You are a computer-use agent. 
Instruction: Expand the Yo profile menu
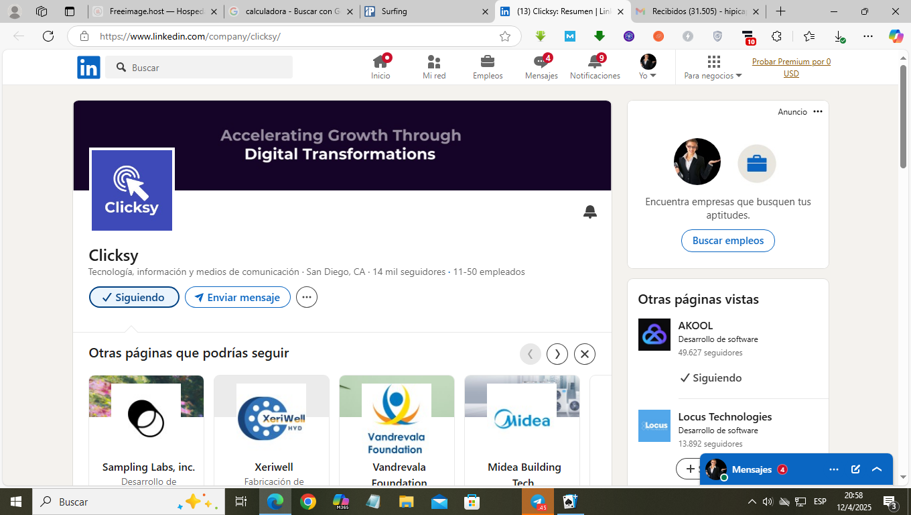tap(648, 68)
